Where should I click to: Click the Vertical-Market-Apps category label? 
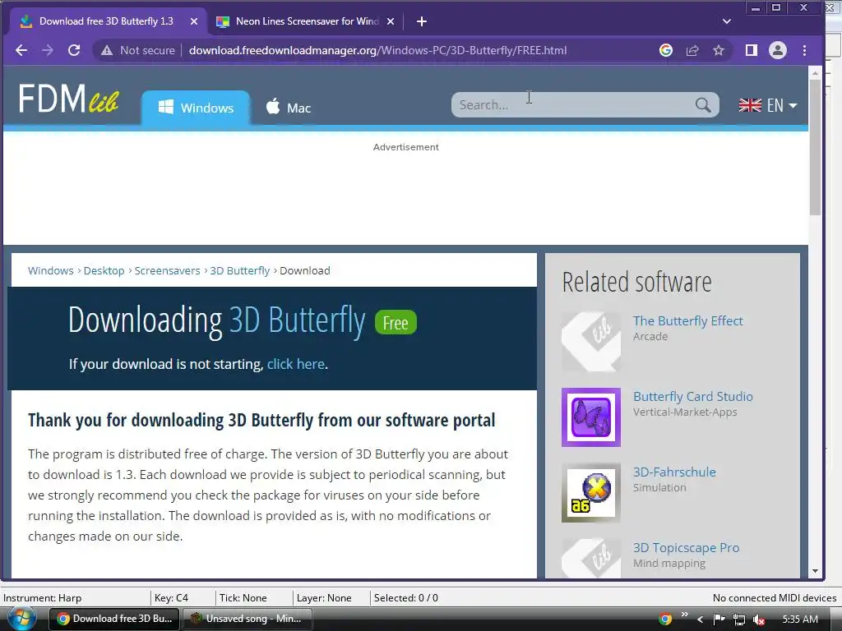click(x=685, y=412)
